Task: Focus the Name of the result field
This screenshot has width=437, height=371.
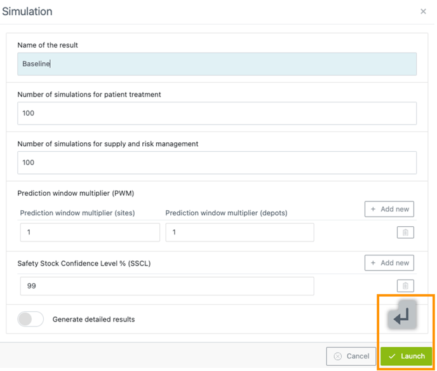Action: point(217,64)
